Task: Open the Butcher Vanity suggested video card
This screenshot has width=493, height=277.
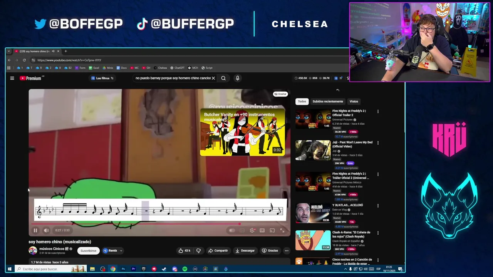Action: point(242,132)
